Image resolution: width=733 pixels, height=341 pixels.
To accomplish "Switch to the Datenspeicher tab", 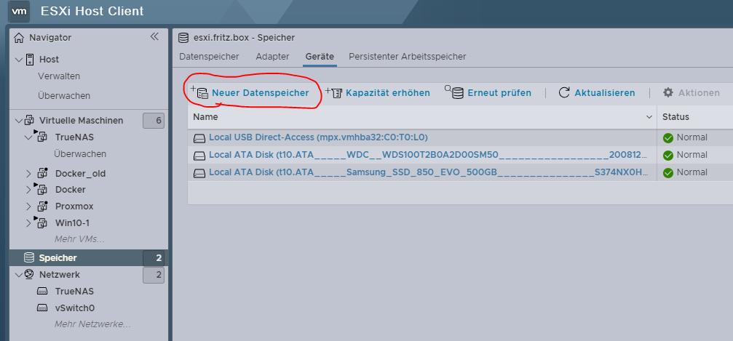I will (x=210, y=57).
